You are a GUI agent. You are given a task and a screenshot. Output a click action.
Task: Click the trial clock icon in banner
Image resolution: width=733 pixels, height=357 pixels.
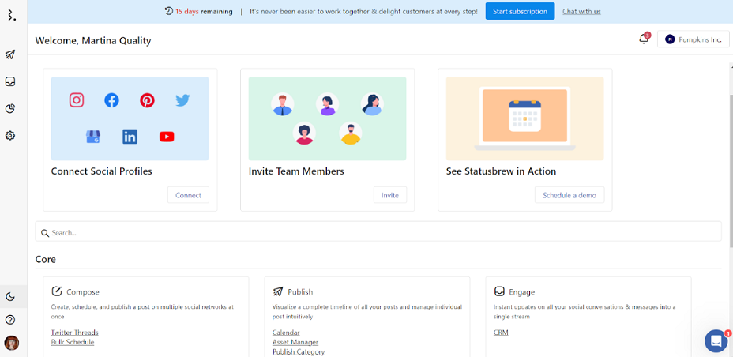coord(169,11)
